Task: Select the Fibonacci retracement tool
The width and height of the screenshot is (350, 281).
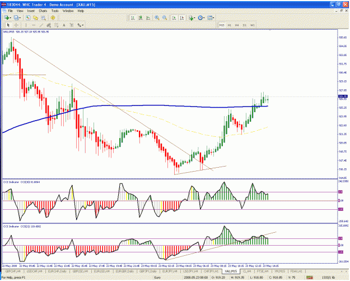Action: tap(56, 25)
